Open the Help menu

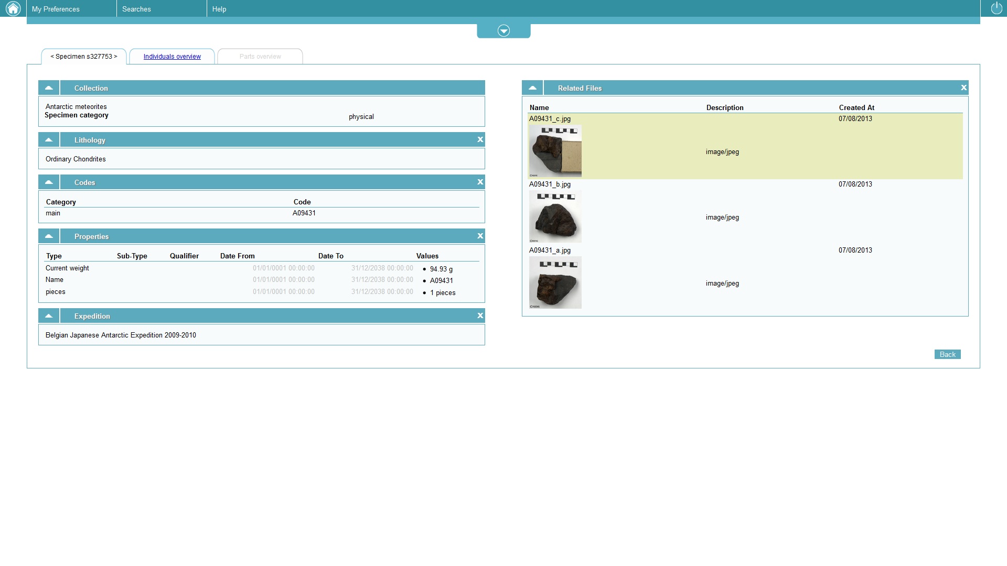pos(219,9)
